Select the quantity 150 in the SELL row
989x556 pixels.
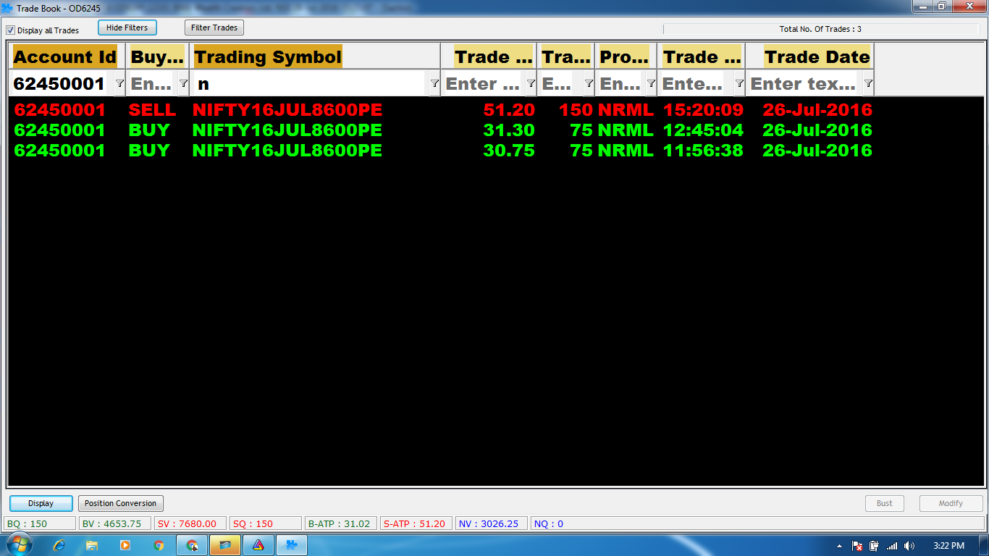[x=576, y=110]
